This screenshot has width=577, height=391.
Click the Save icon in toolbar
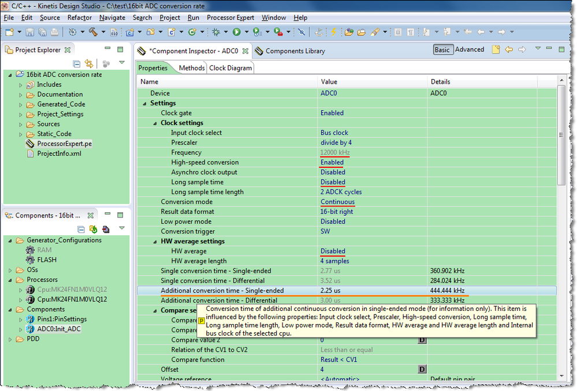click(31, 32)
